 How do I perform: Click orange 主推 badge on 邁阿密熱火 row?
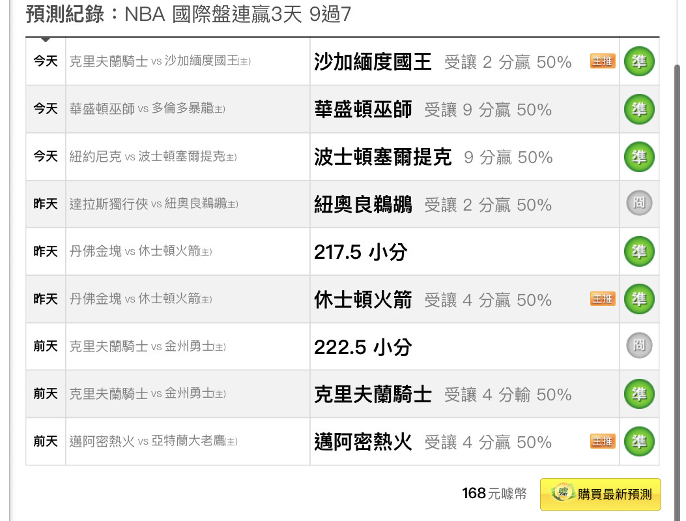click(x=603, y=441)
